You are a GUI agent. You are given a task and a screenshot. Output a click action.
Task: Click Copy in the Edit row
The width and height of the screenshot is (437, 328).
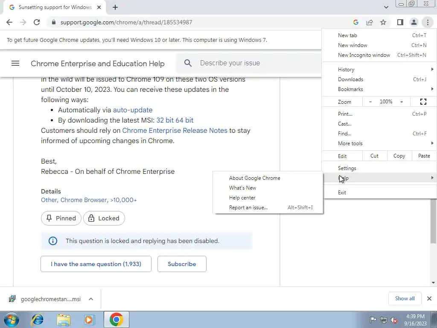point(399,156)
